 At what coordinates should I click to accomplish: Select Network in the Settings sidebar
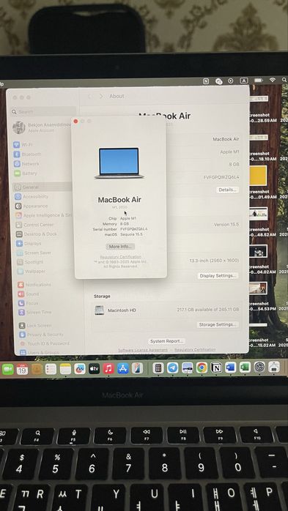tap(26, 164)
